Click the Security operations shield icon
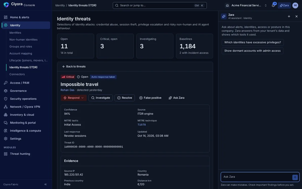The height and width of the screenshot is (189, 302). pyautogui.click(x=6, y=99)
